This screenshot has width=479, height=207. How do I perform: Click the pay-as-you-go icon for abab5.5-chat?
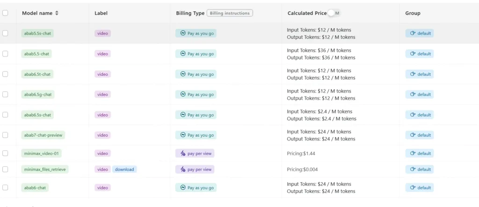183,54
